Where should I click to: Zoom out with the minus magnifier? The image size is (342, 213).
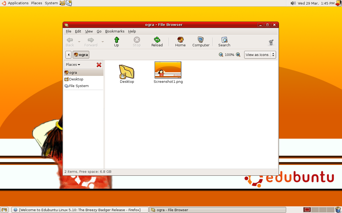[221, 55]
